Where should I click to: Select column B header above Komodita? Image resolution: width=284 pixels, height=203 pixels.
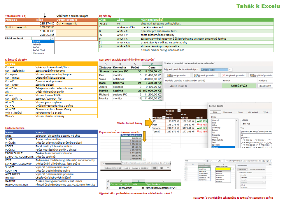[x=120, y=64]
